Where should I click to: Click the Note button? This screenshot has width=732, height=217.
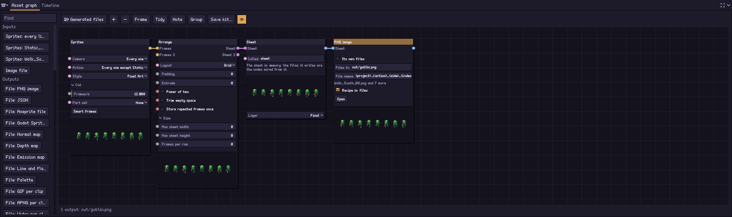click(x=178, y=19)
